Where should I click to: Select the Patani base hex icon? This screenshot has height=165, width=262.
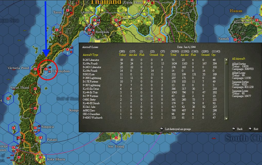tap(41, 138)
